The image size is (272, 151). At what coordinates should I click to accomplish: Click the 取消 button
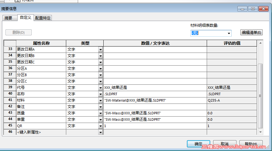[225, 144]
